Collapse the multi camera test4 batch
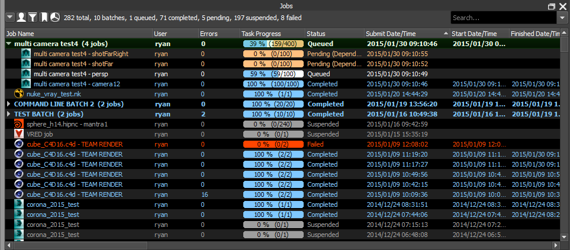 pos(9,44)
